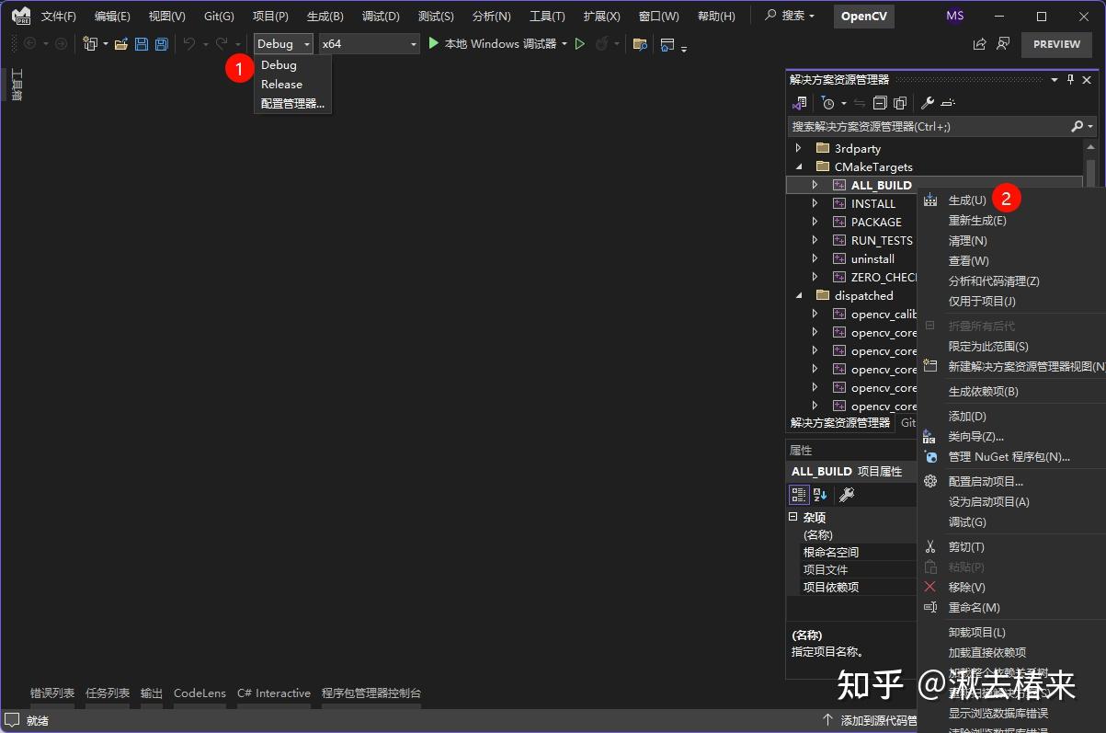
Task: Expand the 3rdparty folder
Action: pyautogui.click(x=798, y=148)
